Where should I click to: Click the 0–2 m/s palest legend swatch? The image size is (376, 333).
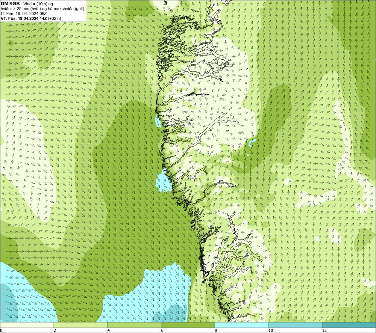pos(27,325)
